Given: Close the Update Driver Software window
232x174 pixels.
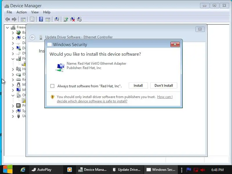Looking at the screenshot, I should 200,29.
